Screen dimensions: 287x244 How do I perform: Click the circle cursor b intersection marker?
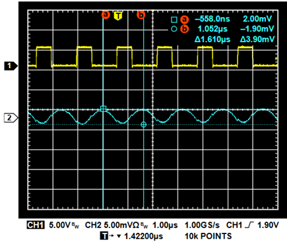point(143,125)
